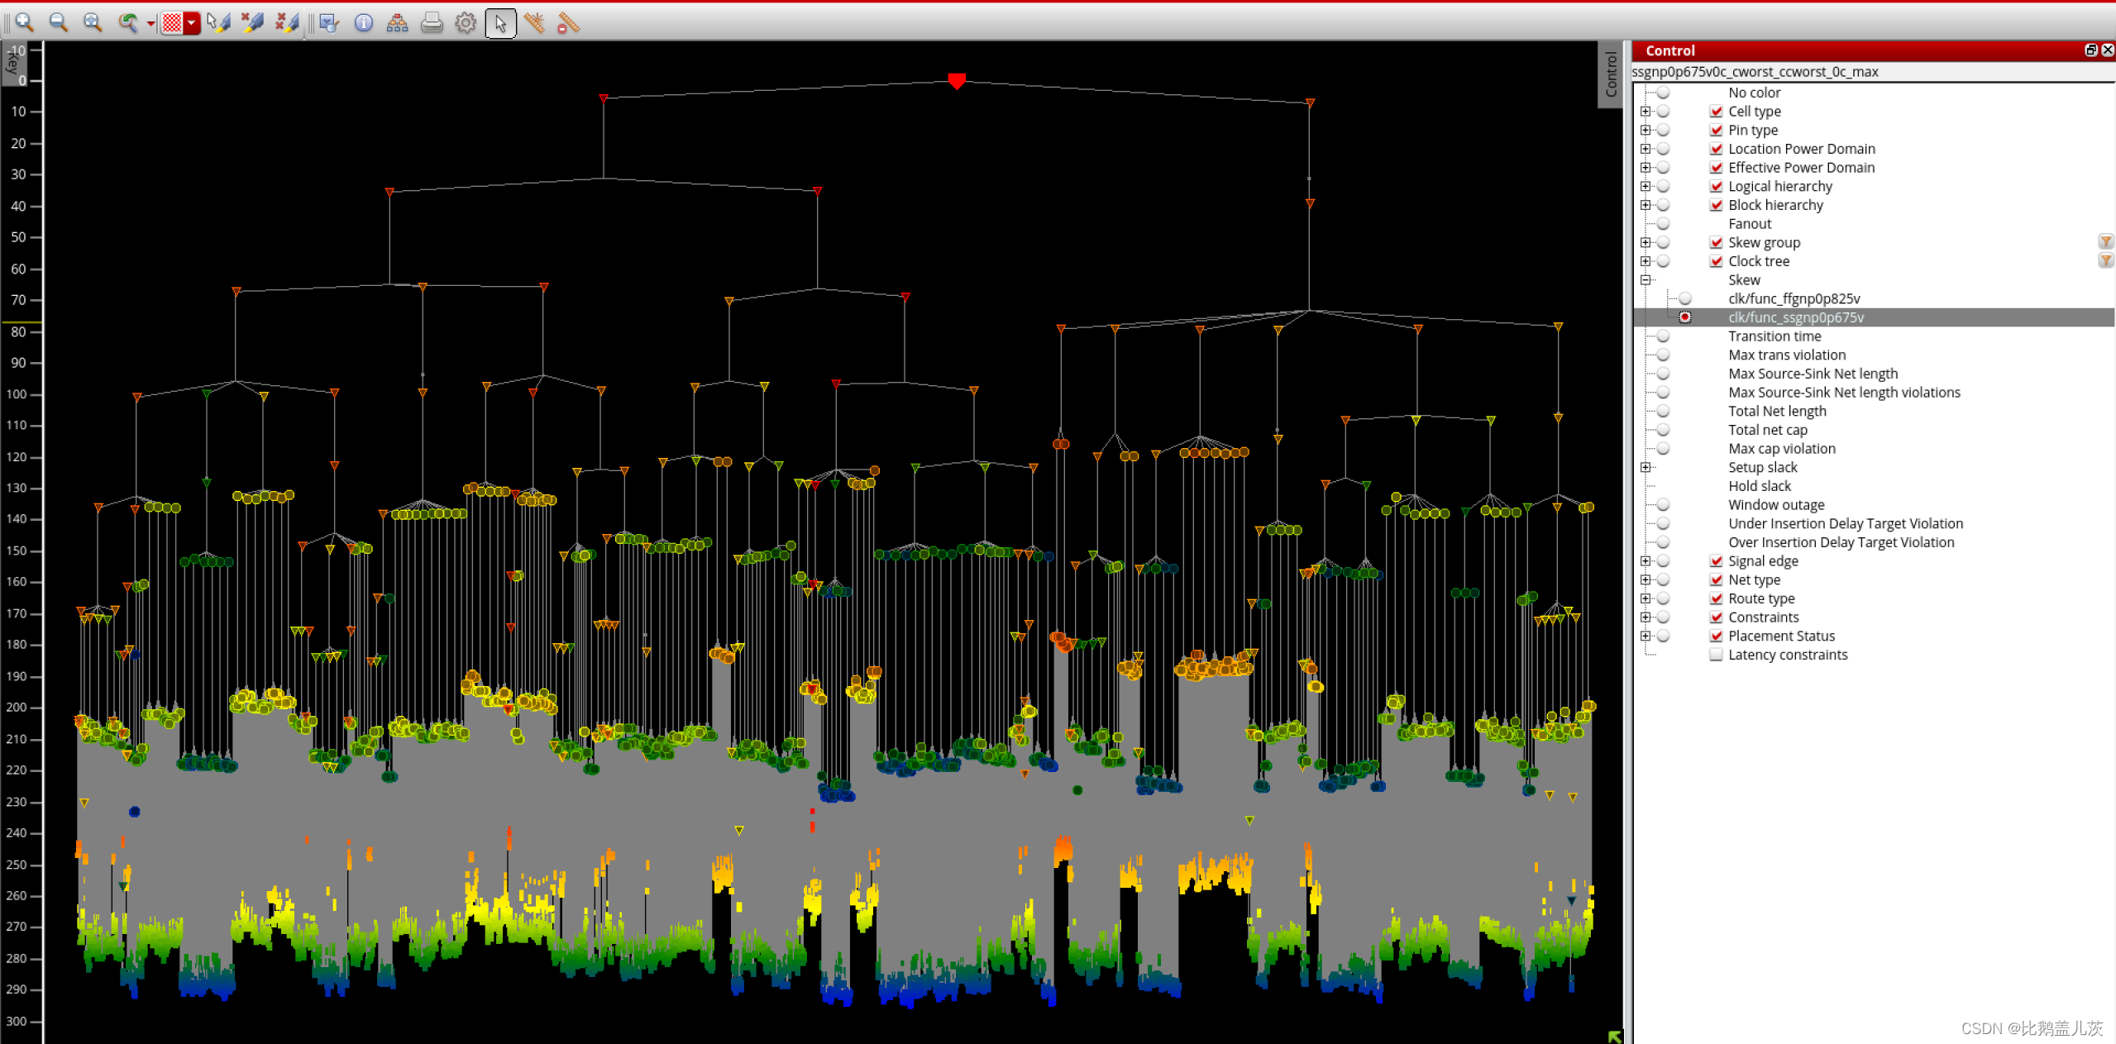Image resolution: width=2116 pixels, height=1044 pixels.
Task: Click the vertical Key tab at top-left
Action: click(12, 62)
